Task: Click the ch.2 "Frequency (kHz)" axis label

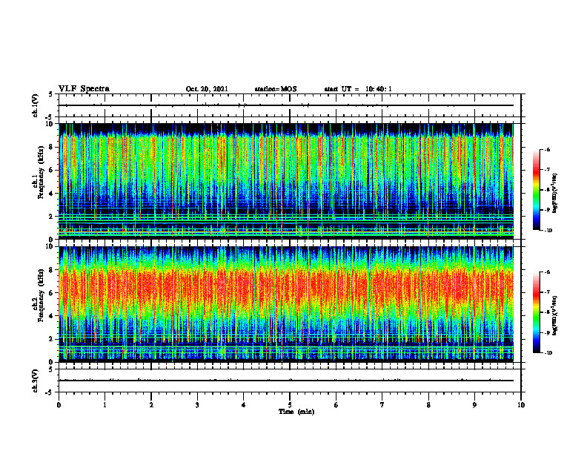Action: point(41,295)
